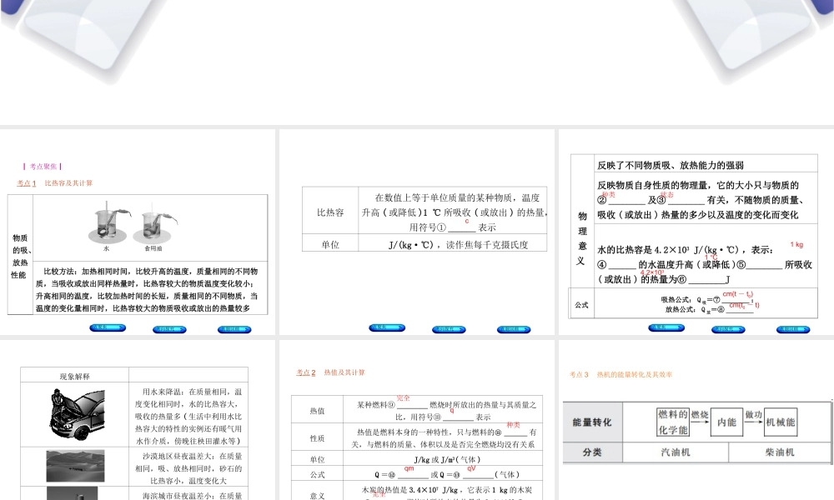The image size is (834, 500).
Task: Select the slide with the 物理意义 table
Action: point(696,232)
